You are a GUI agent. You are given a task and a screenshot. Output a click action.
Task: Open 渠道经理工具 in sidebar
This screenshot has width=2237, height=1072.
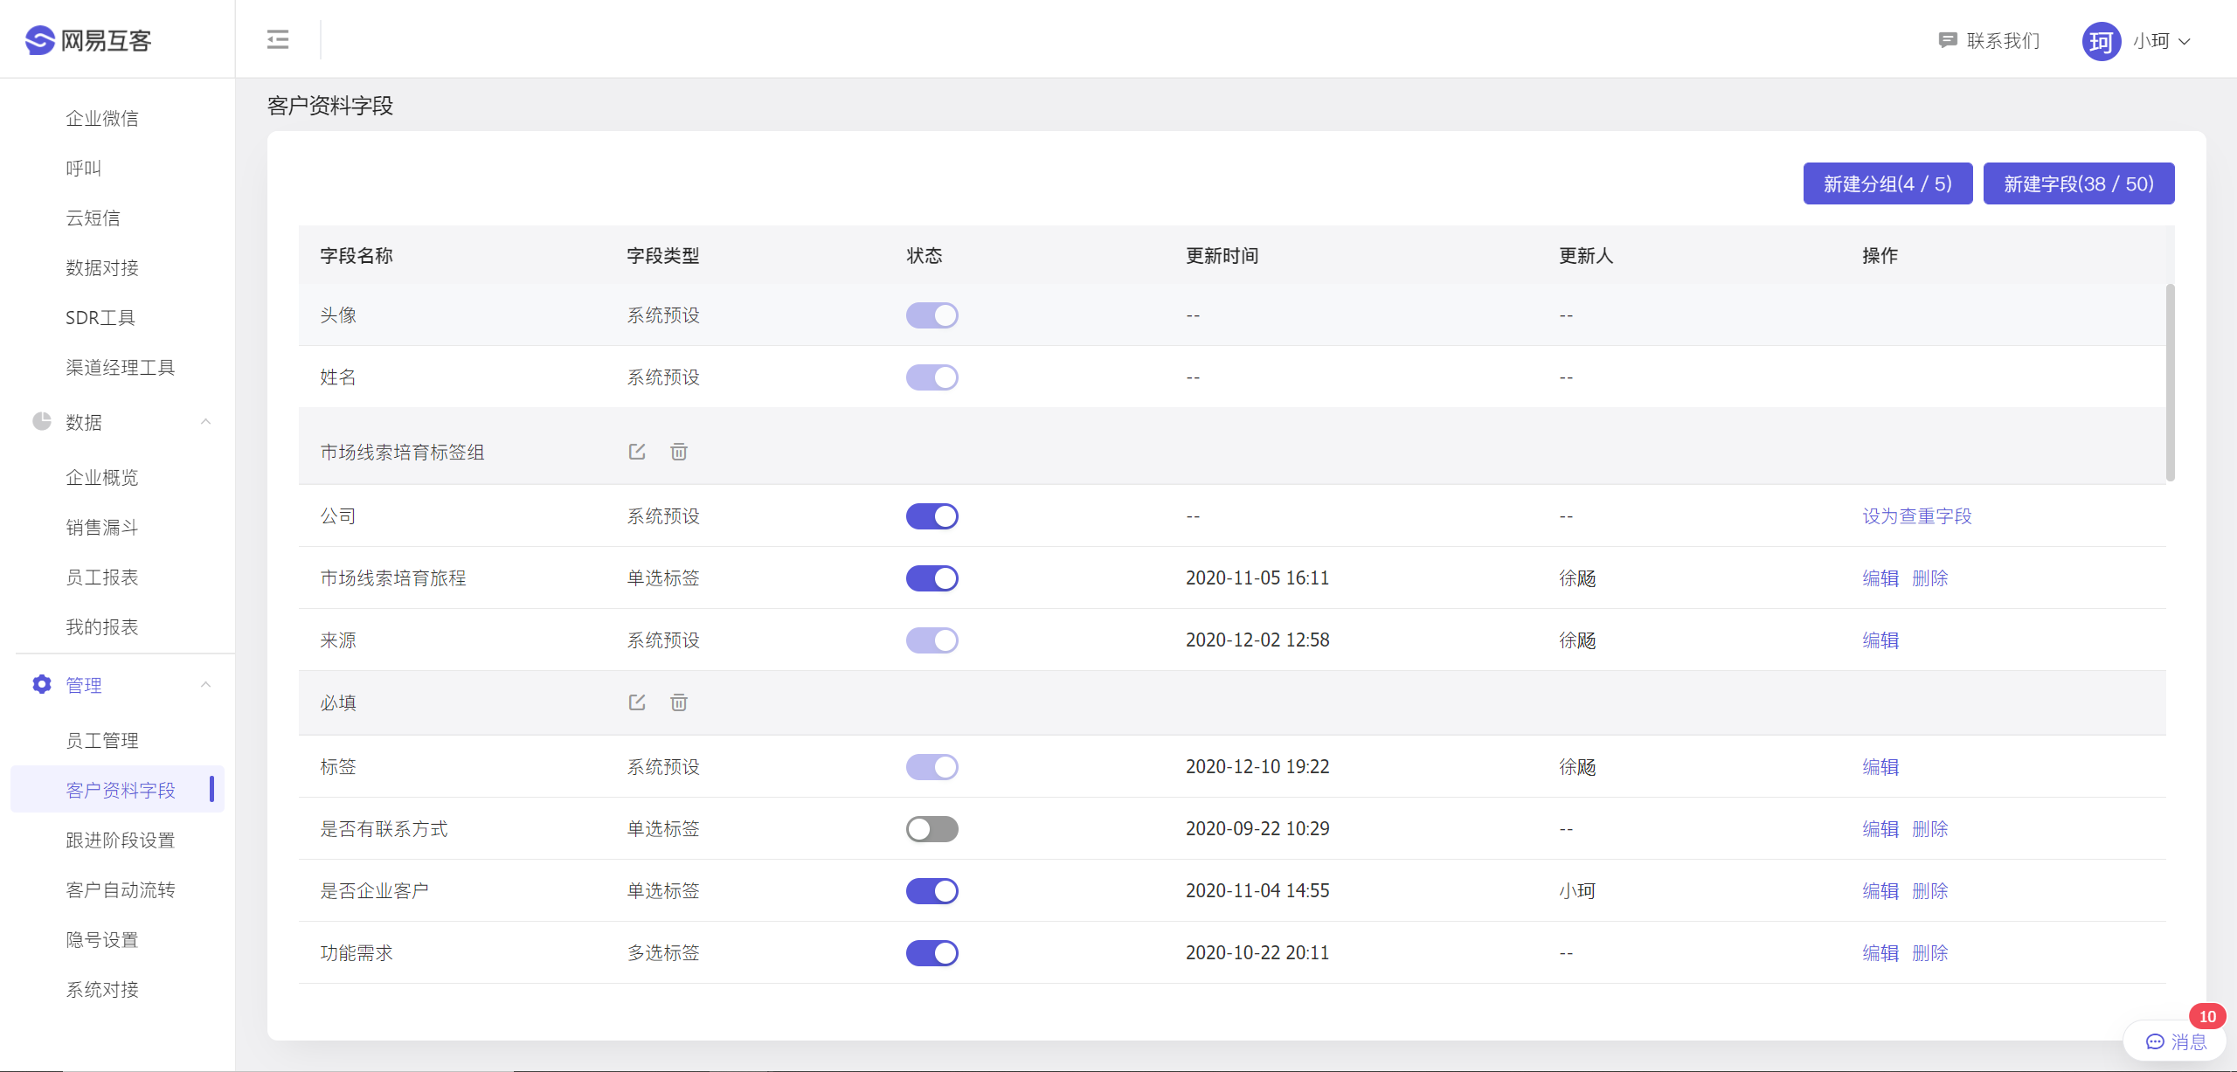[x=121, y=367]
